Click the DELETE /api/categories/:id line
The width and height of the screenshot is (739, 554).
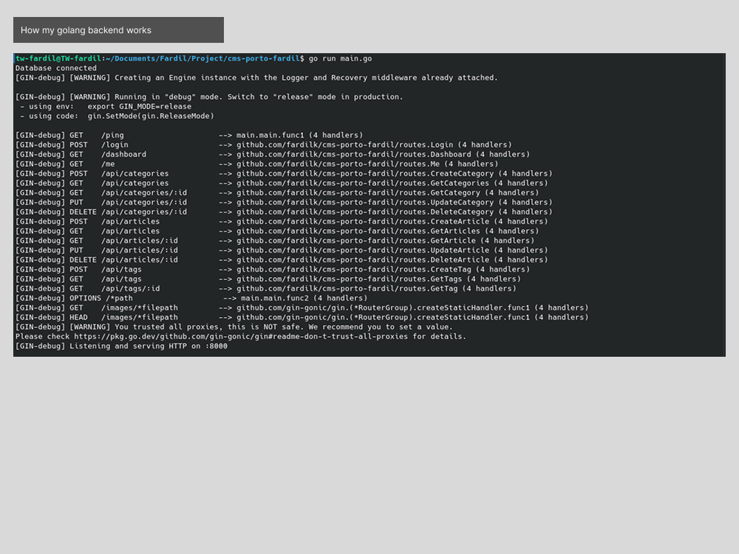(284, 212)
